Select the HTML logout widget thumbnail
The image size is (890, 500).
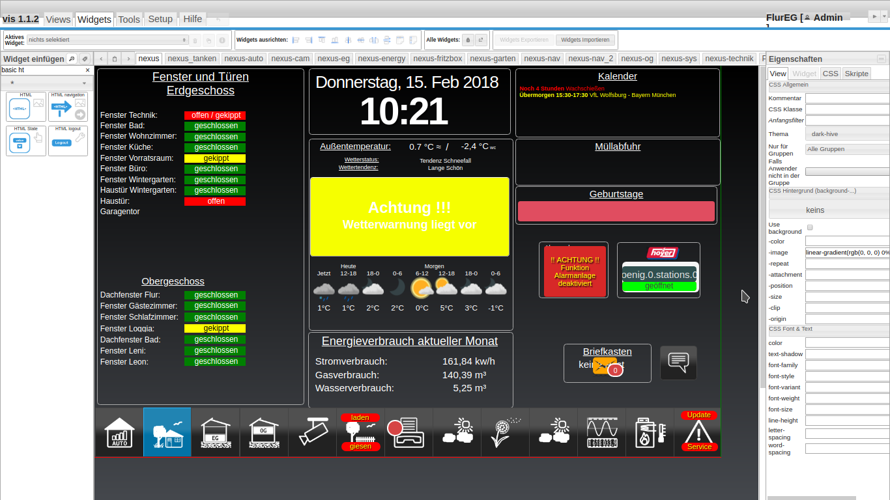(68, 141)
